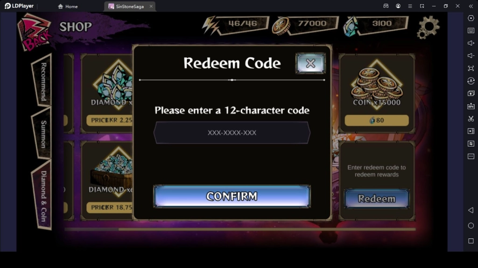Close the SinStoneSaga emulator tab
This screenshot has width=478, height=268.
(151, 7)
